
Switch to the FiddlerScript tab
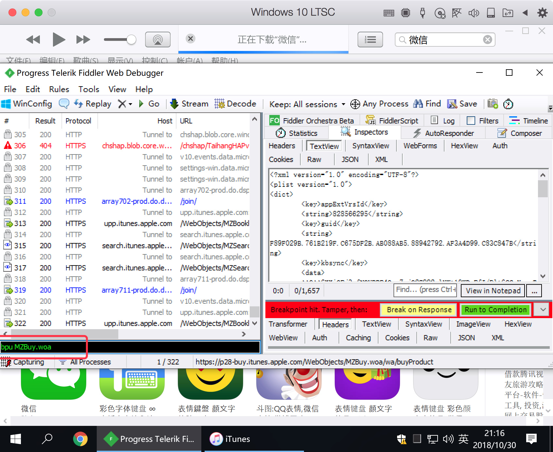pyautogui.click(x=392, y=121)
